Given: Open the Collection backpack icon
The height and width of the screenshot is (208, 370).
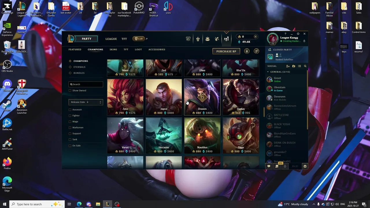Looking at the screenshot, I should [x=207, y=39].
